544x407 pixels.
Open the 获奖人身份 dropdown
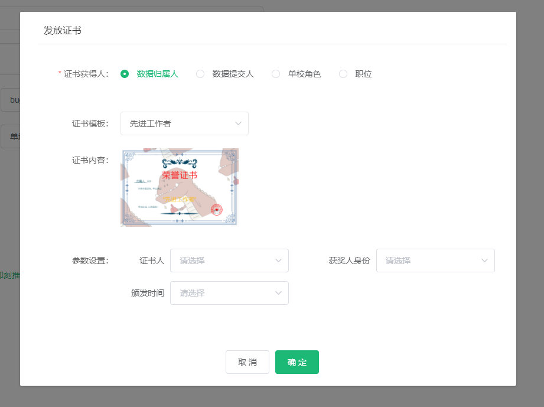point(435,261)
